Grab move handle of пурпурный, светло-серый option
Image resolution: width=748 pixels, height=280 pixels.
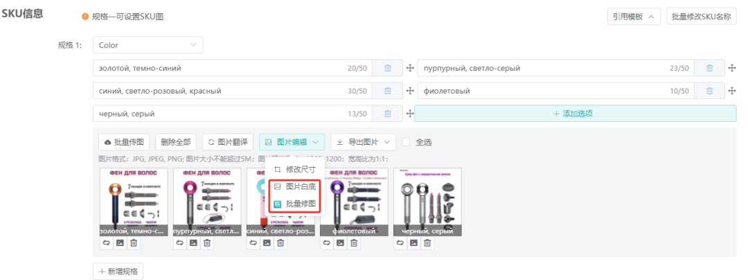tap(732, 68)
